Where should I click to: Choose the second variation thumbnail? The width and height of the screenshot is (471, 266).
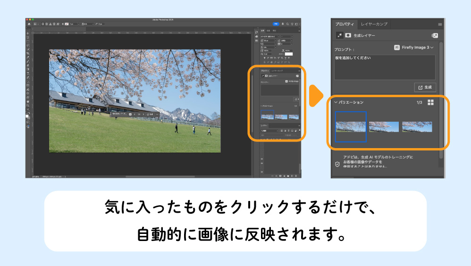[384, 126]
